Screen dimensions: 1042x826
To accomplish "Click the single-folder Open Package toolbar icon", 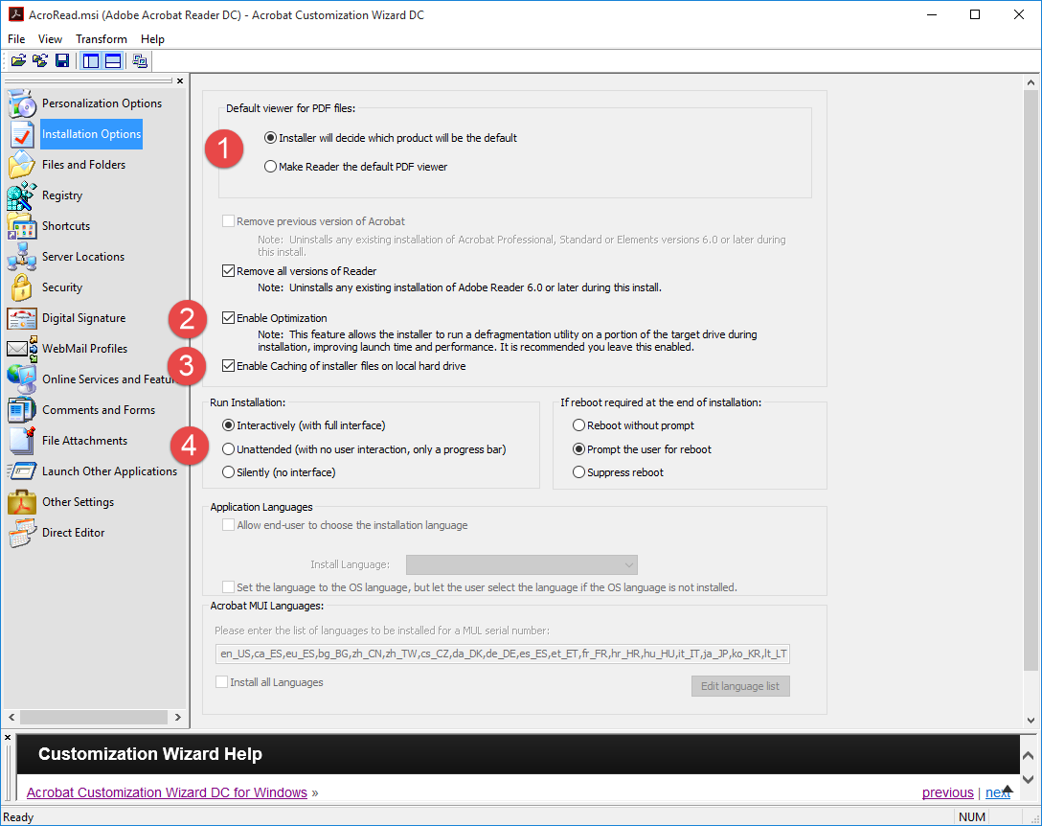I will click(18, 61).
